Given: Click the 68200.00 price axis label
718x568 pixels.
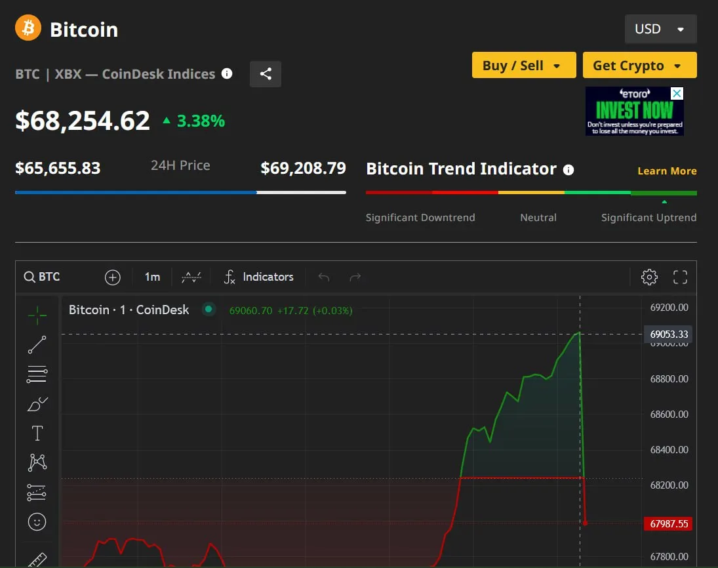Looking at the screenshot, I should pos(669,485).
